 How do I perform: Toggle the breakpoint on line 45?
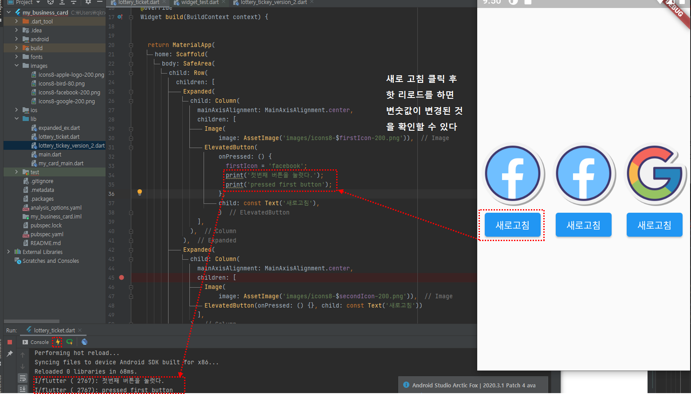click(122, 277)
